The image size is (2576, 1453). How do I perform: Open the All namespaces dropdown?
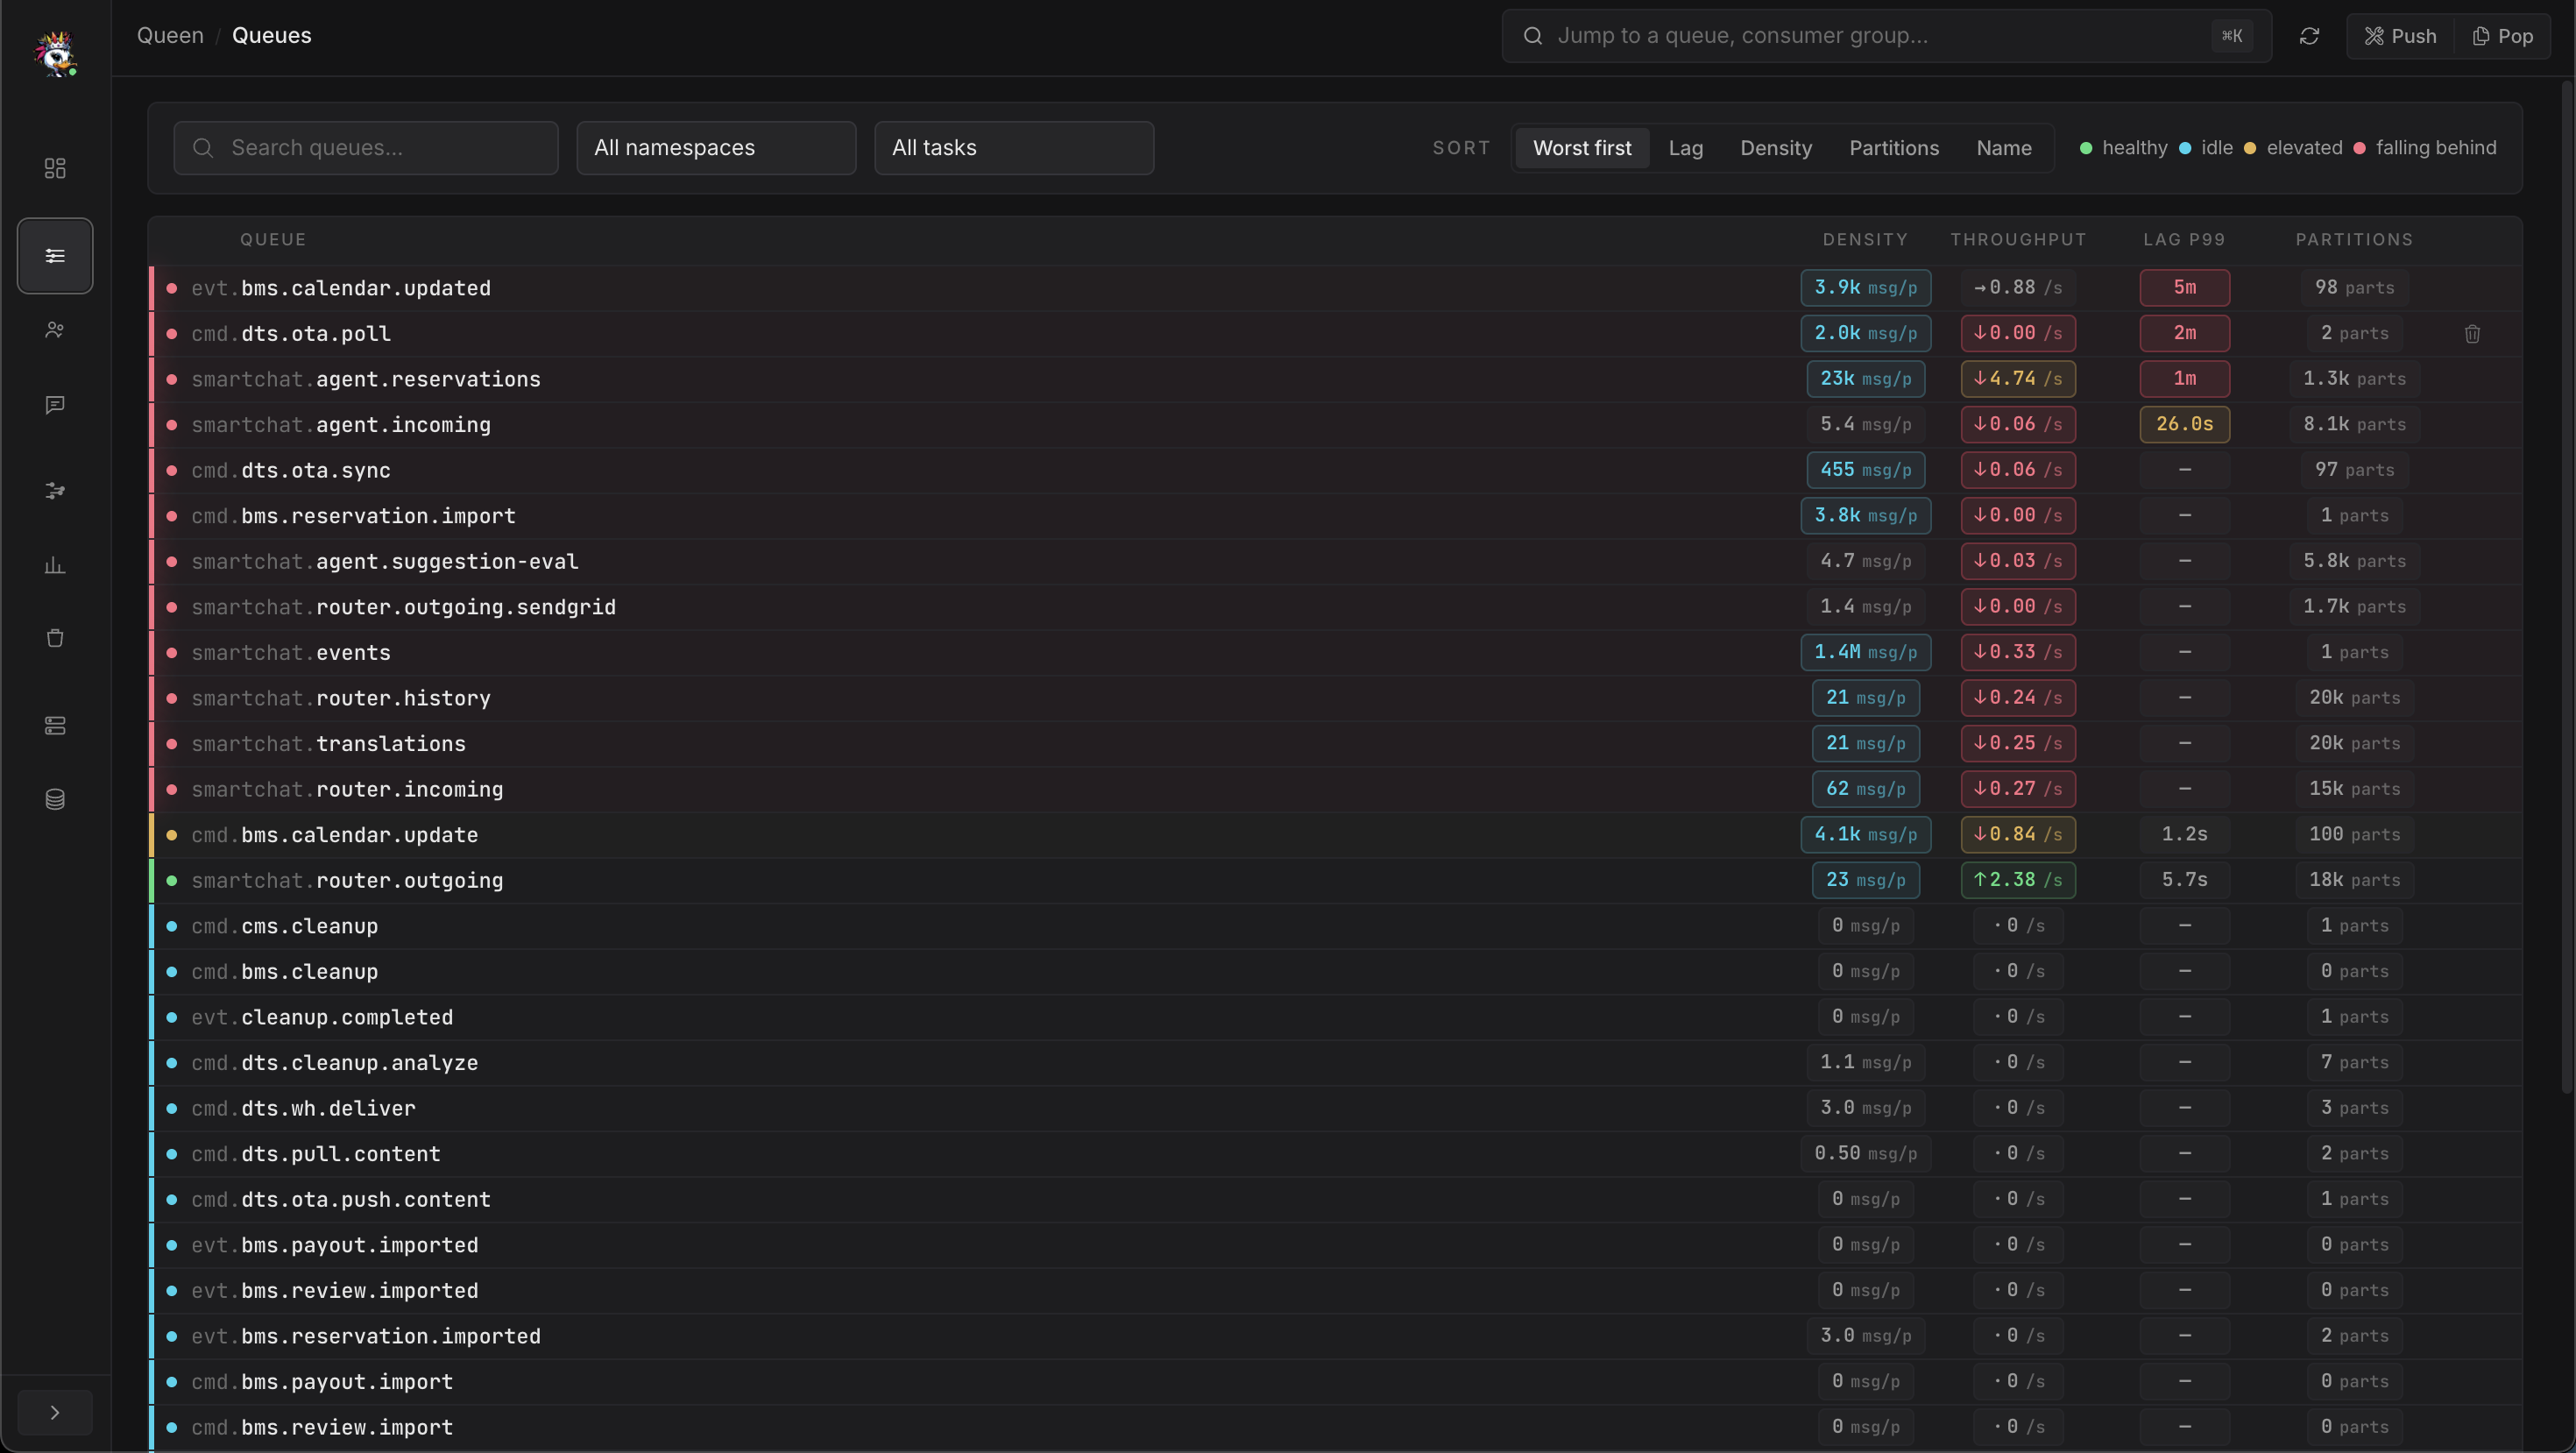pyautogui.click(x=716, y=147)
